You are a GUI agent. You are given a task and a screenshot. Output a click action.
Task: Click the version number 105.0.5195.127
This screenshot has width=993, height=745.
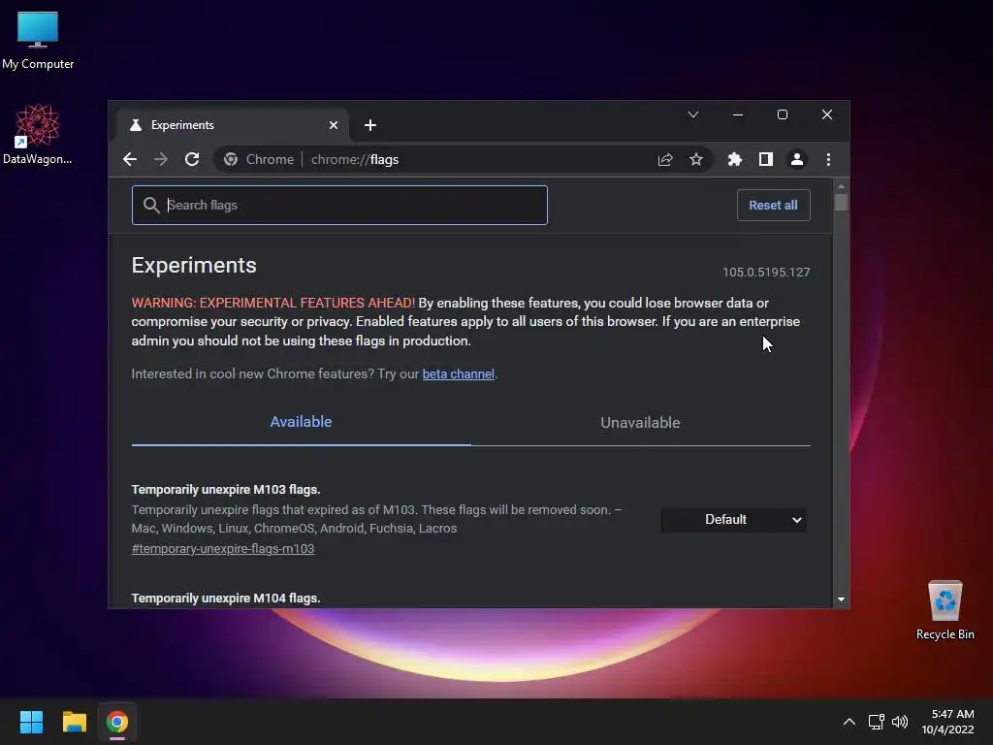(766, 273)
